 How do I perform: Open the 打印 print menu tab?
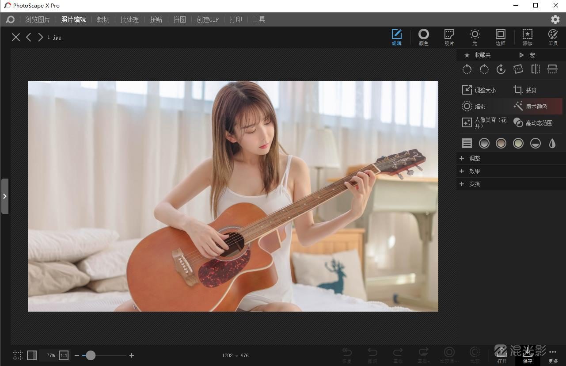(x=236, y=19)
